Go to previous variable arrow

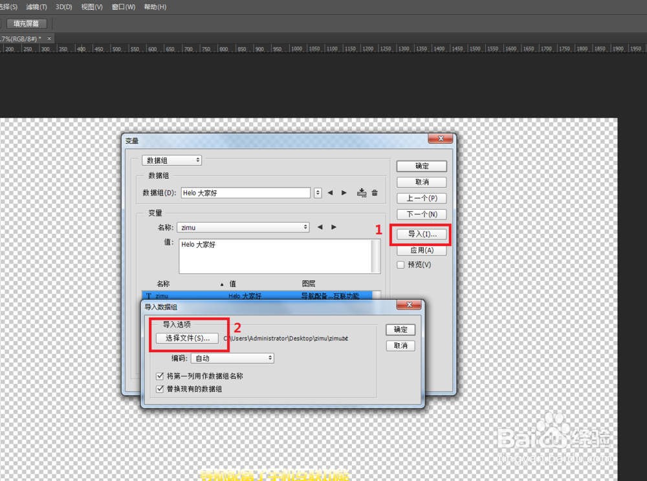320,227
